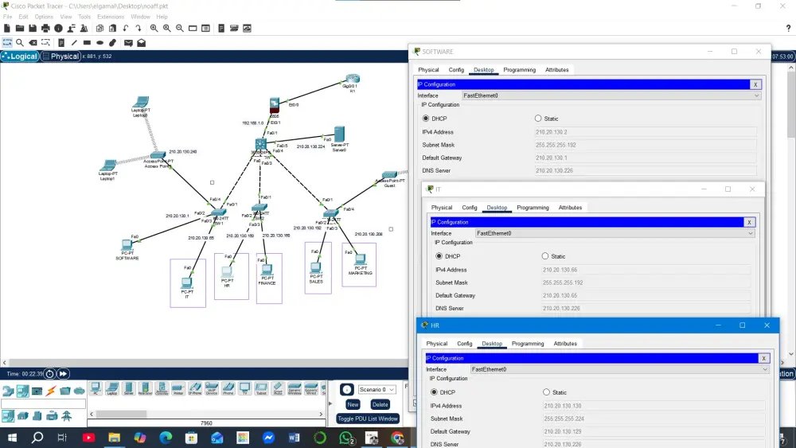Undo the last action in toolbar
Viewport: 796px width, 448px height.
click(x=126, y=29)
